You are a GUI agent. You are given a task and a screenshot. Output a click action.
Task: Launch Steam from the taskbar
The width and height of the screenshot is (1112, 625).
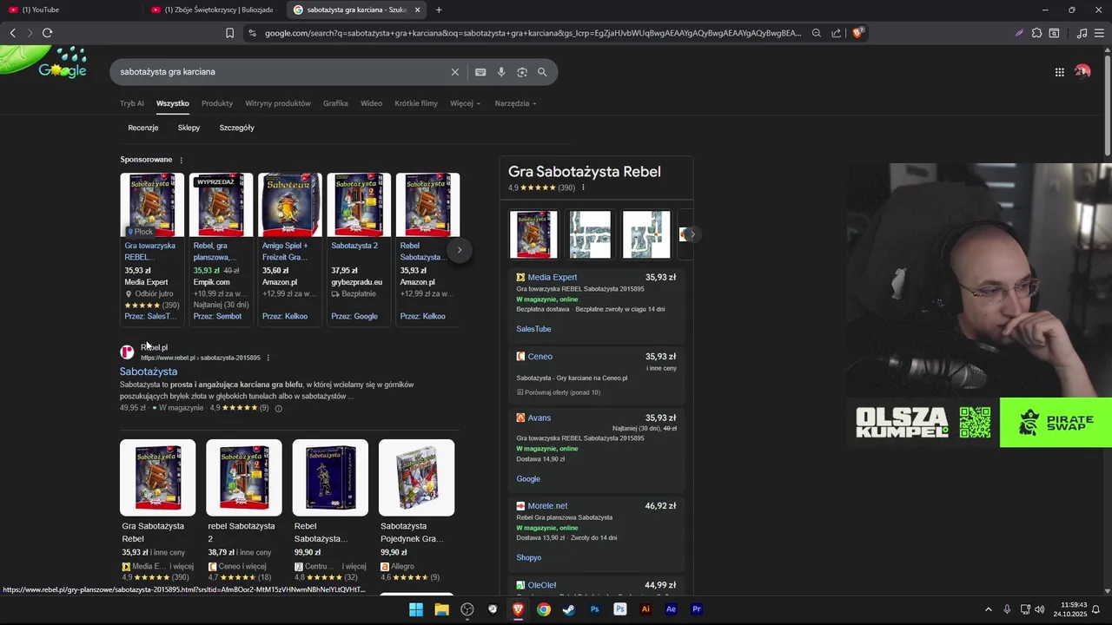point(569,609)
